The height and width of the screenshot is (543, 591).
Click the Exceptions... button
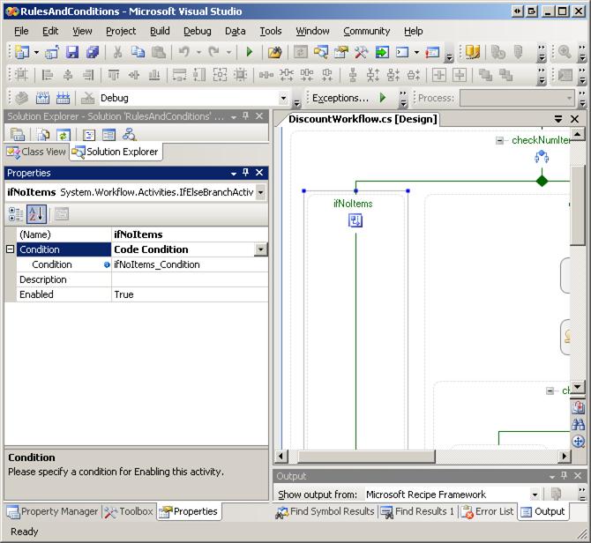click(340, 98)
